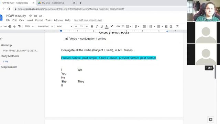
Task: Toggle bold formatting
Action: (x=92, y=27)
